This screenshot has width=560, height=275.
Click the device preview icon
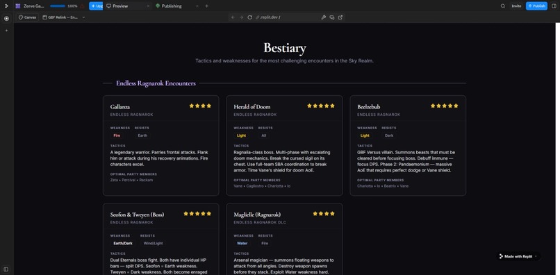[332, 17]
